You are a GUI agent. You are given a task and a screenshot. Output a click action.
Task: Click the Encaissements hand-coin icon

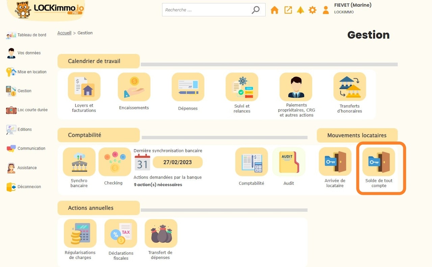(x=134, y=87)
